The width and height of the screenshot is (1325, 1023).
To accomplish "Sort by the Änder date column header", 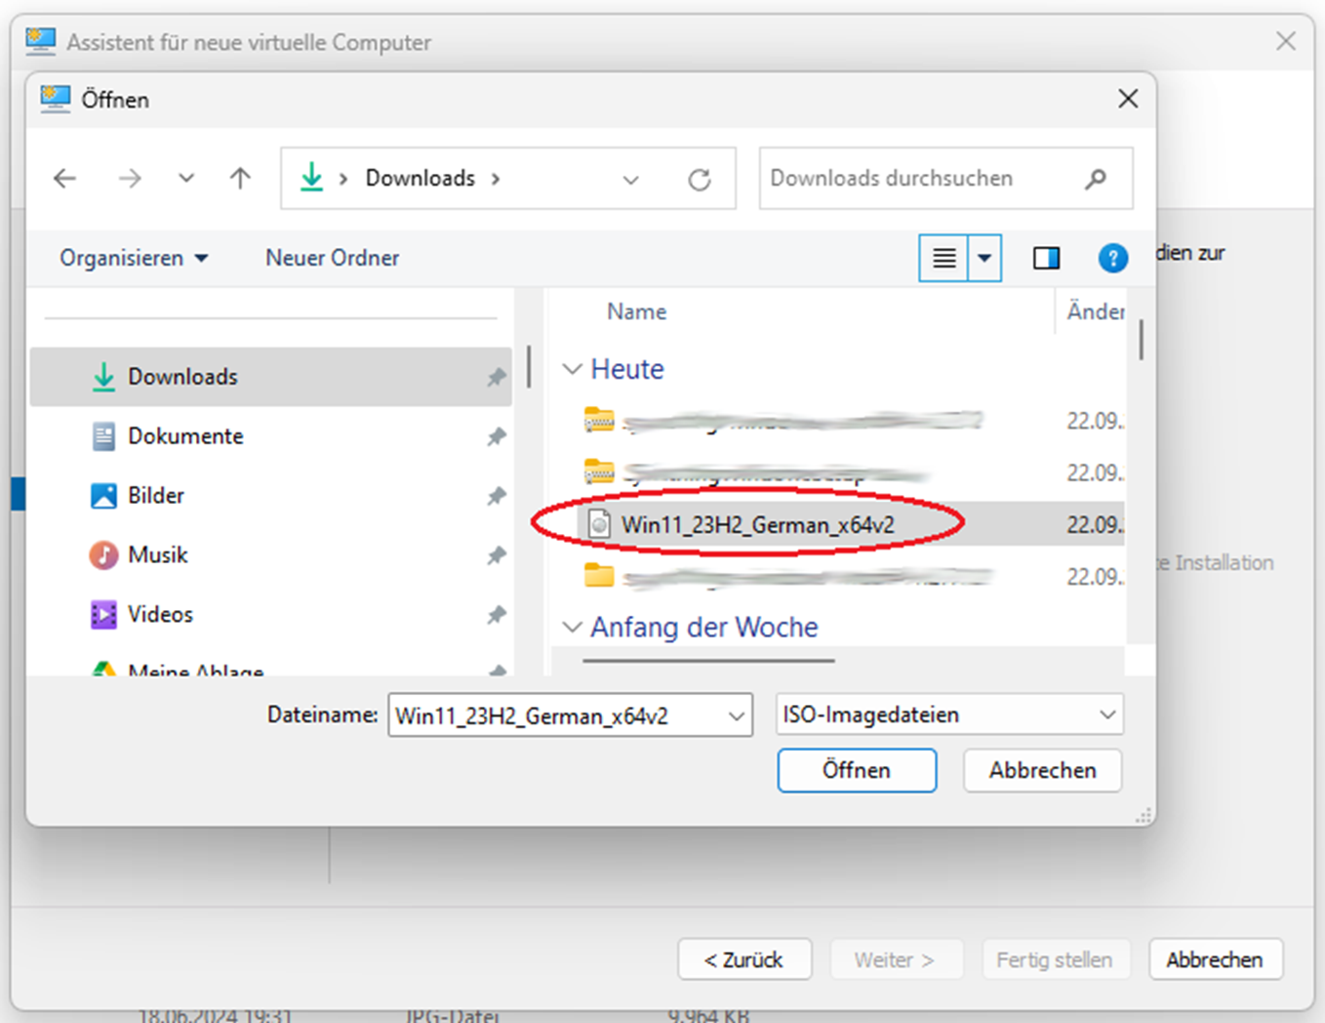I will [x=1094, y=311].
